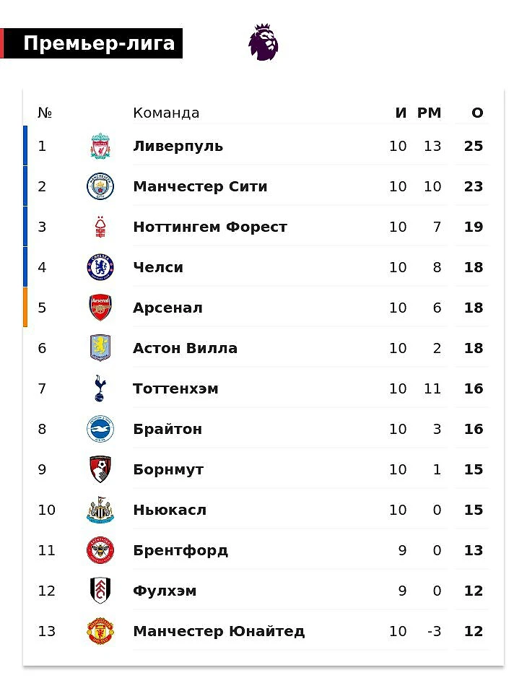The width and height of the screenshot is (527, 678).
Task: Click the Premier League lion logo
Action: pos(263,43)
